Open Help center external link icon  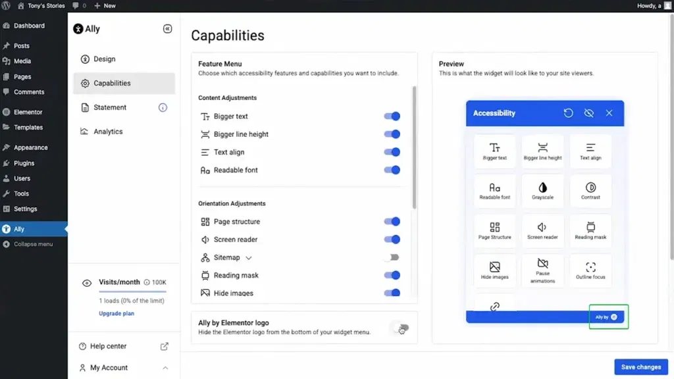tap(165, 346)
